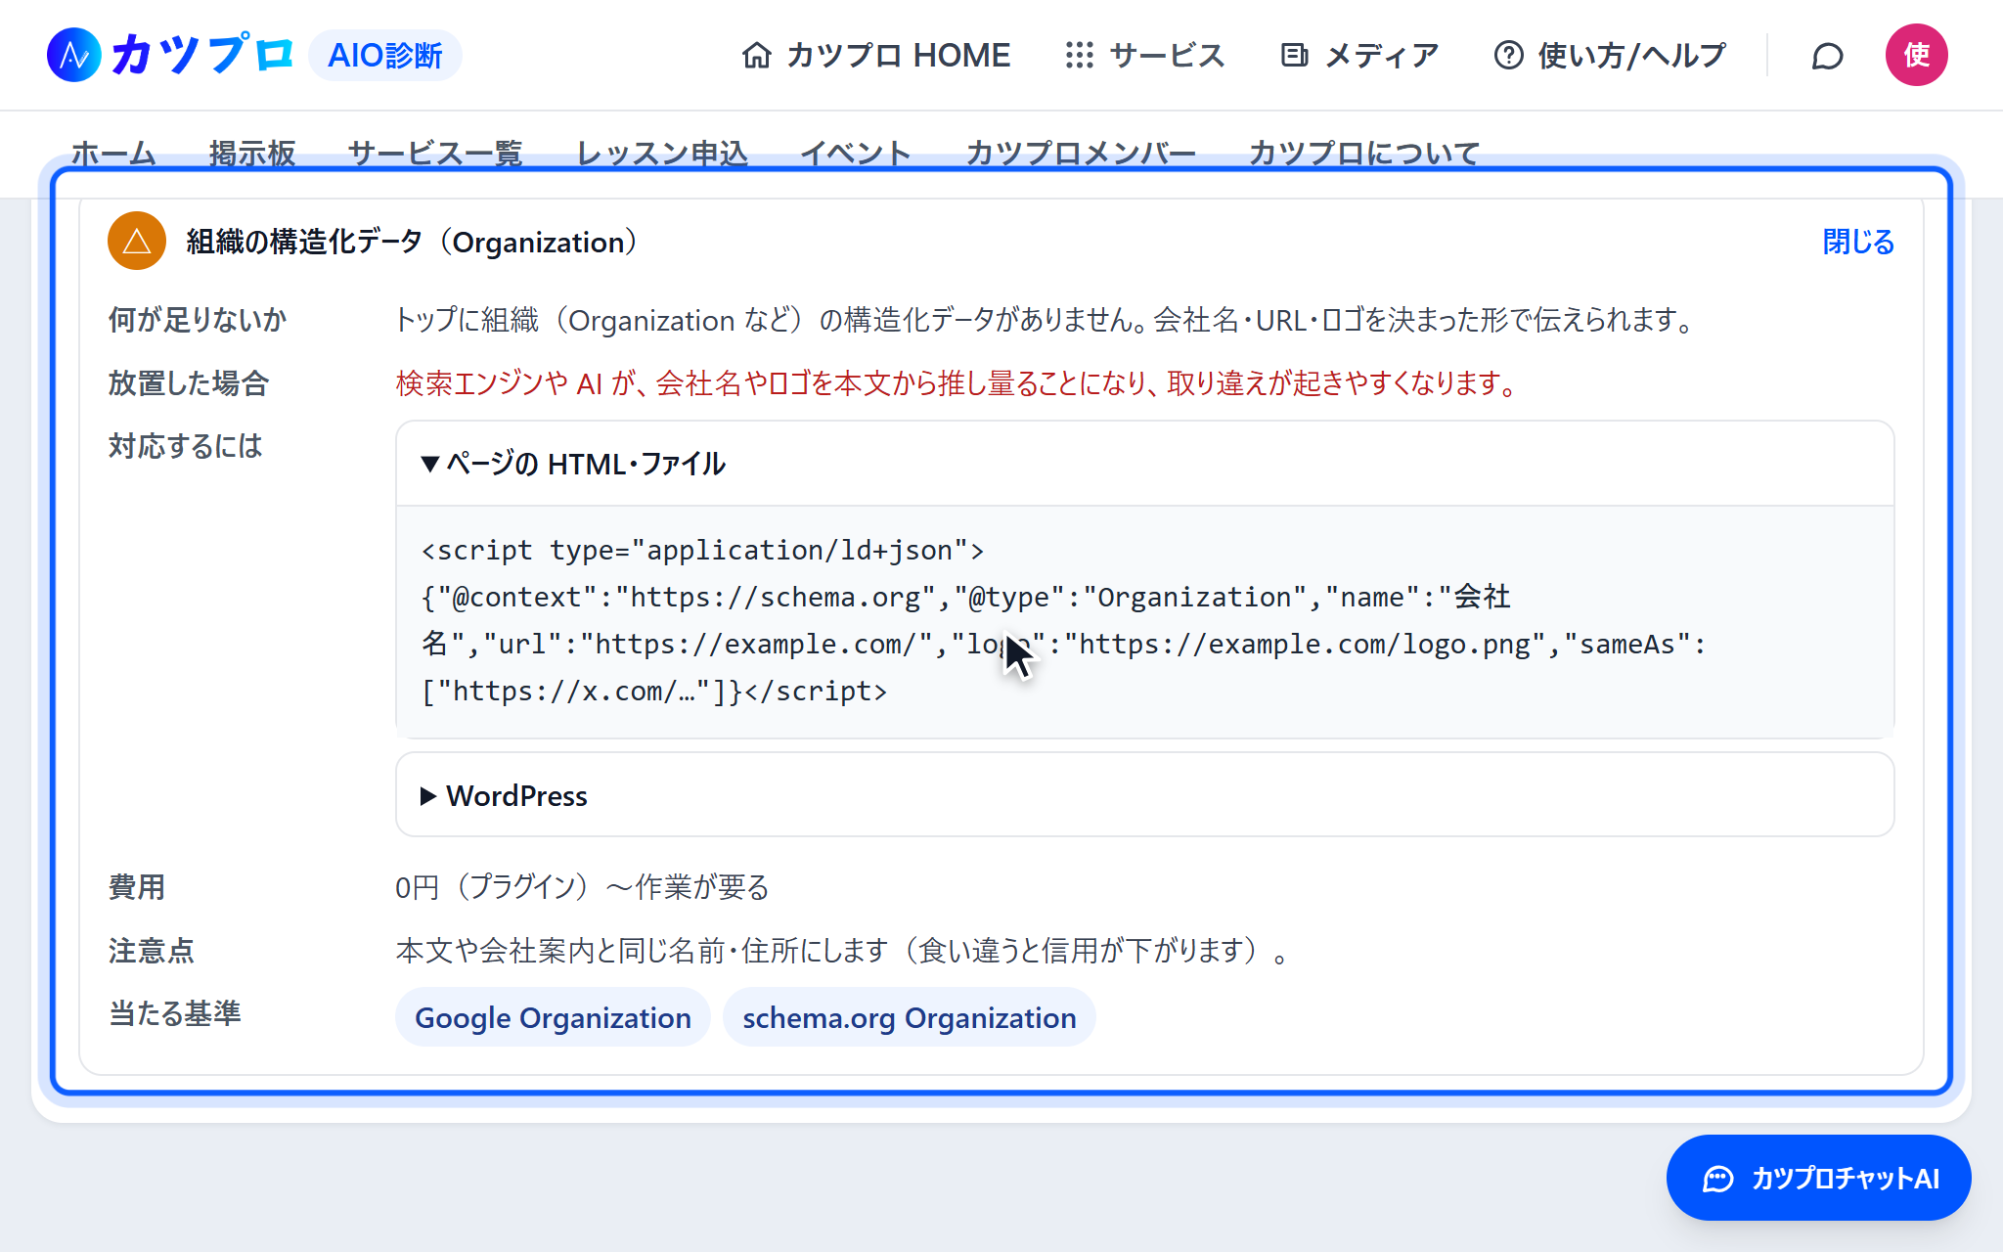Collapse the ページの HTML・ファイル section
Image resolution: width=2003 pixels, height=1252 pixels.
point(1144,464)
